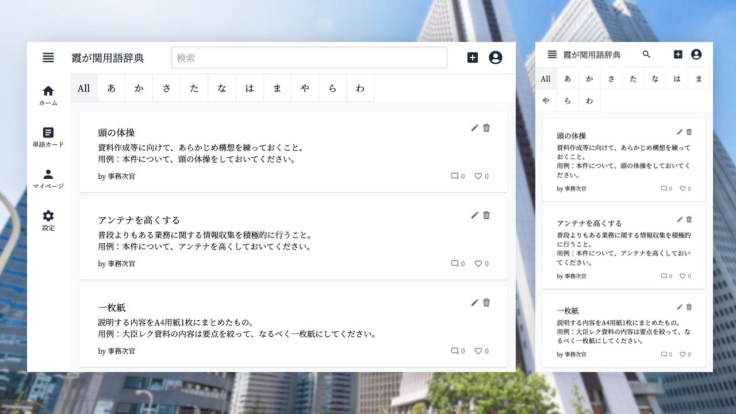Click the add new entry plus icon

pyautogui.click(x=472, y=57)
